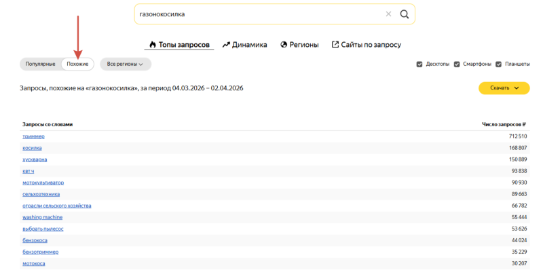Open the бензотриммер query link

41,252
